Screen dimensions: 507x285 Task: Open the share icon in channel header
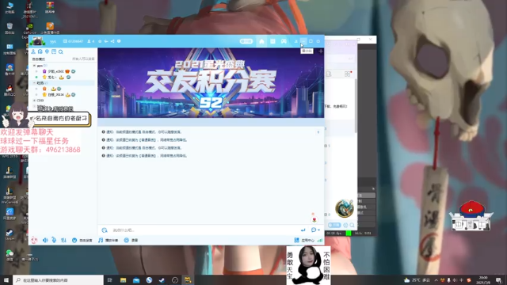[112, 41]
